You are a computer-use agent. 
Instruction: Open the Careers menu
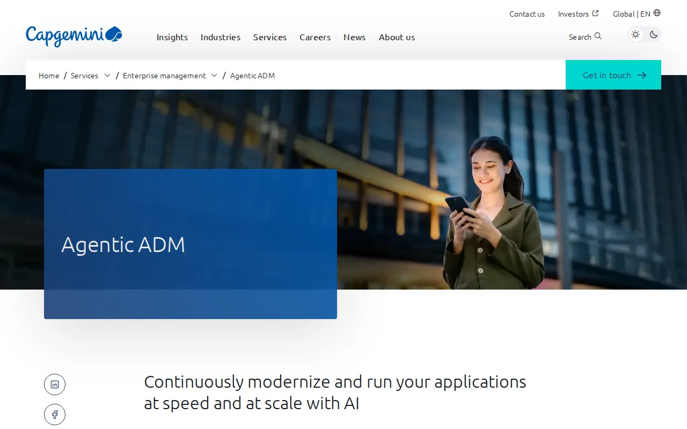[315, 37]
